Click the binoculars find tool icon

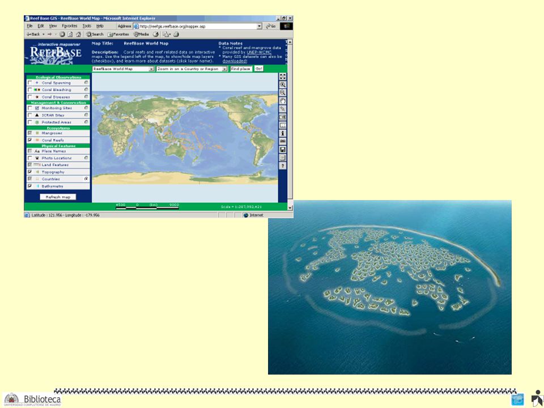(283, 141)
